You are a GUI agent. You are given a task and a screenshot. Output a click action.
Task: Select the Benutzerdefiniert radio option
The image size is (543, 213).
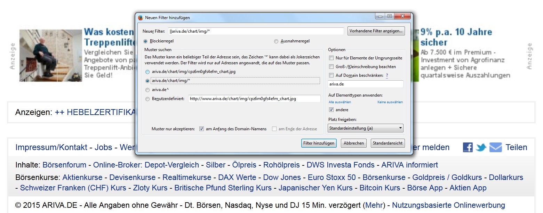tap(147, 99)
